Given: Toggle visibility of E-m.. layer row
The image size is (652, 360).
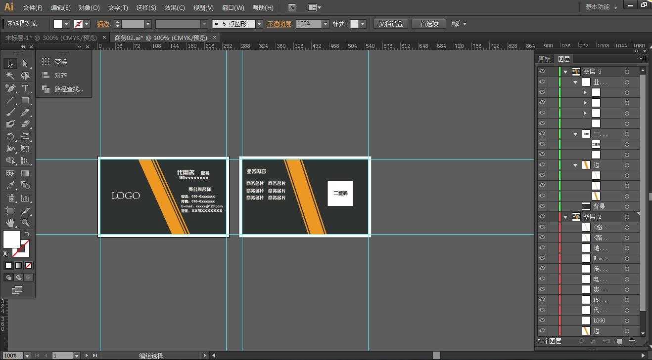Looking at the screenshot, I should coord(542,258).
